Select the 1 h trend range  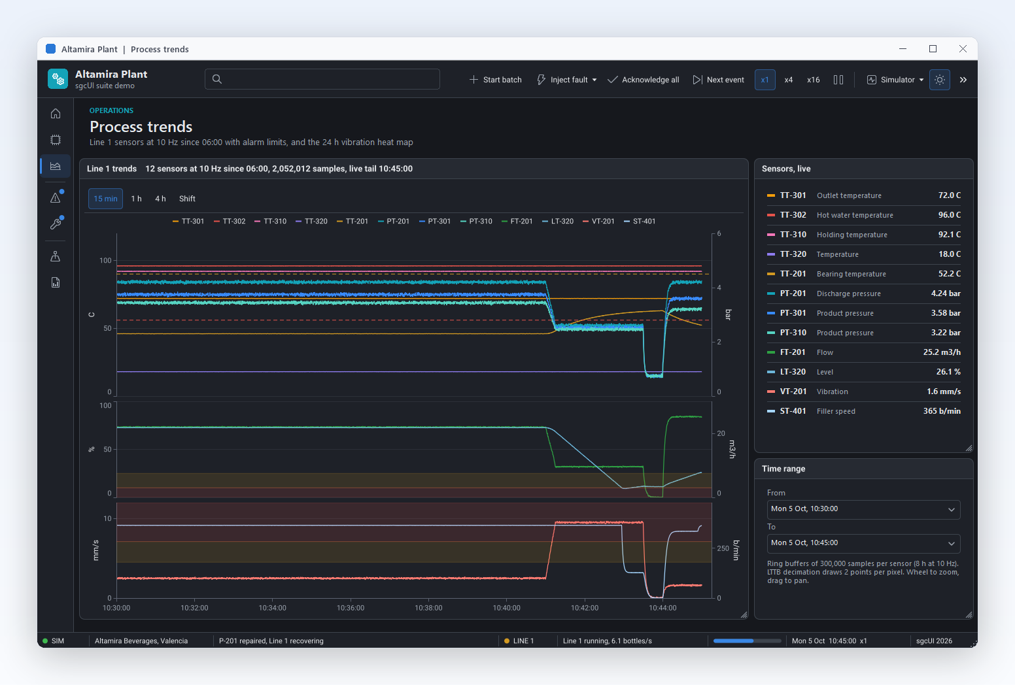[136, 199]
